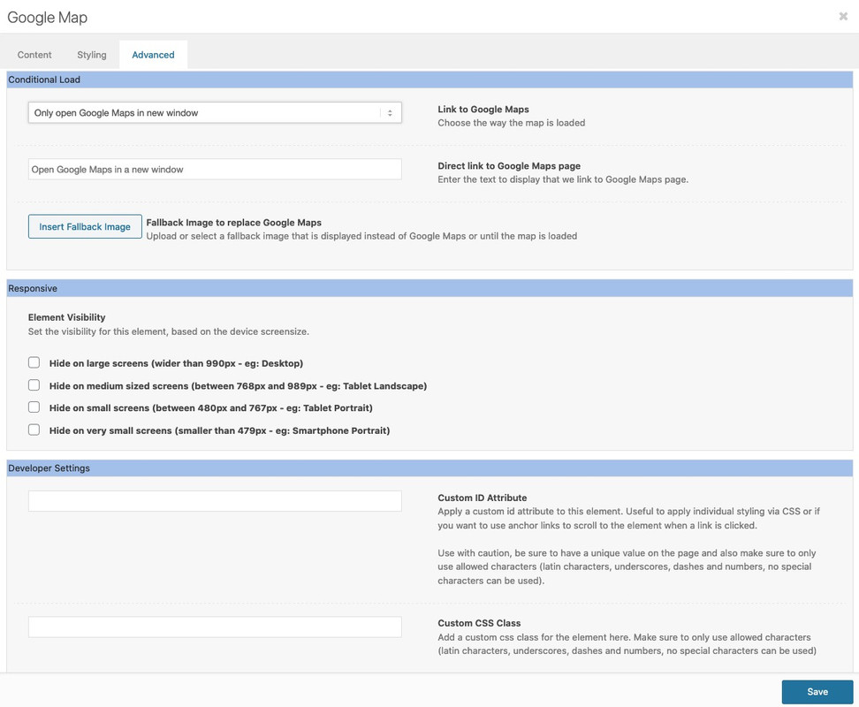
Task: Save the Google Map settings
Action: point(817,692)
